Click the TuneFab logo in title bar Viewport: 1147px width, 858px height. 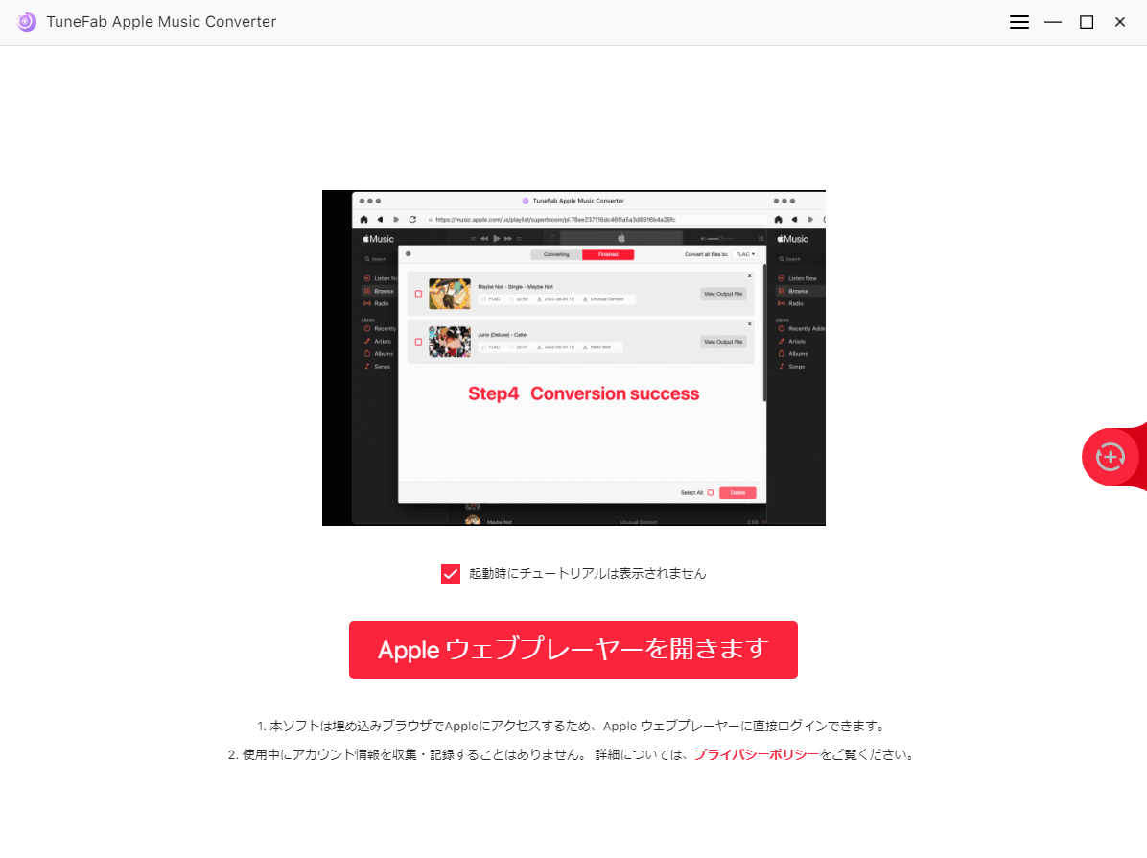pos(27,22)
